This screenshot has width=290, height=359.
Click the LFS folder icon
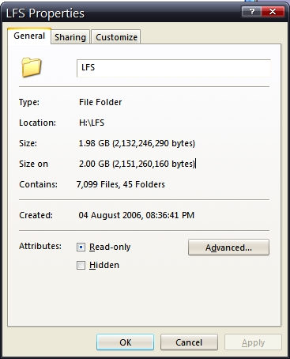(x=32, y=67)
